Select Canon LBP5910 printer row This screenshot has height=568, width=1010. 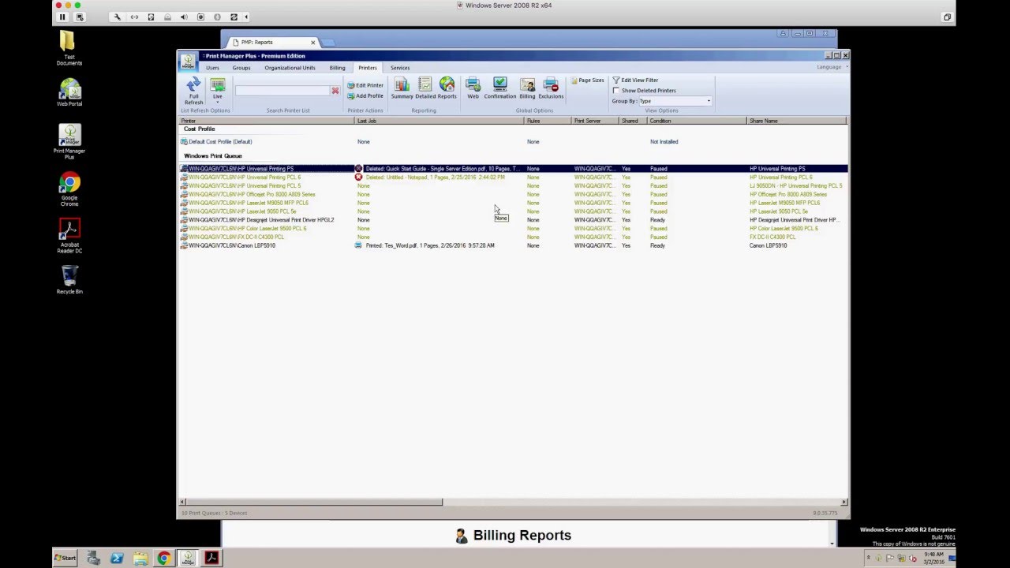tap(513, 245)
